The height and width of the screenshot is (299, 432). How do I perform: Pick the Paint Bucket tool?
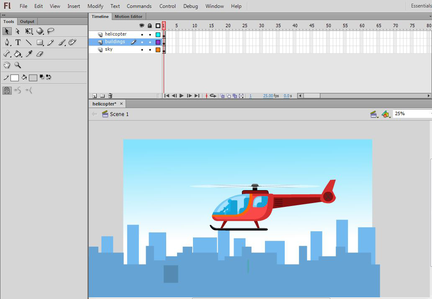click(18, 54)
